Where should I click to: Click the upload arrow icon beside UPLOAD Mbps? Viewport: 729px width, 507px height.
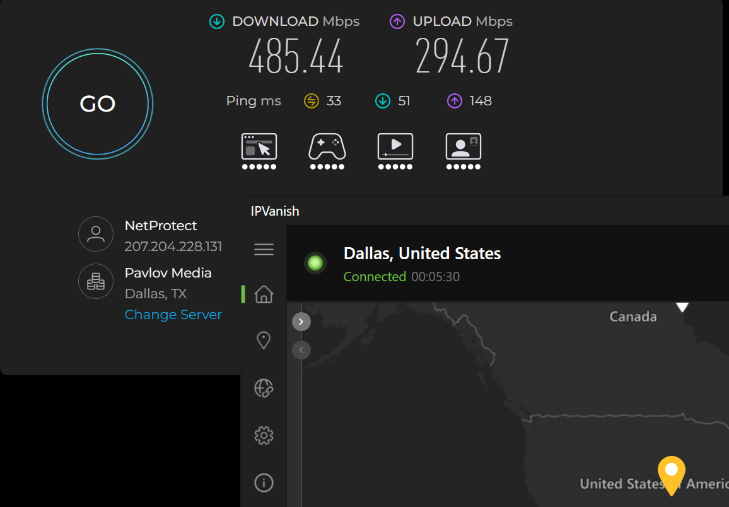pos(397,21)
